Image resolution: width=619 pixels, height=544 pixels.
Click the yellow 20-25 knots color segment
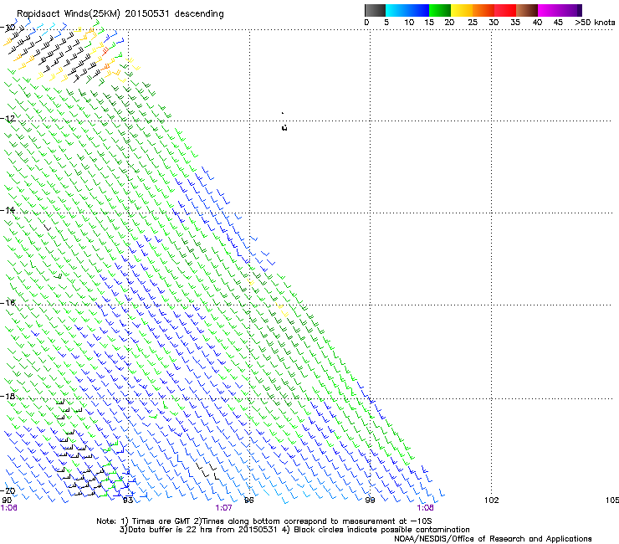(x=462, y=10)
